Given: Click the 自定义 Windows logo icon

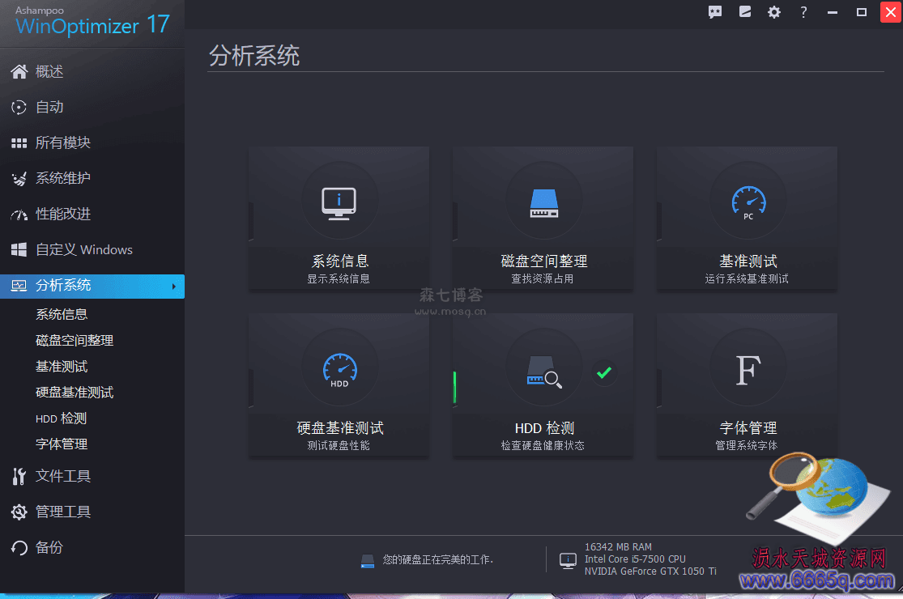Looking at the screenshot, I should (x=19, y=250).
